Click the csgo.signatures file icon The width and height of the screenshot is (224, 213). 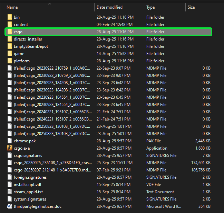(10, 155)
